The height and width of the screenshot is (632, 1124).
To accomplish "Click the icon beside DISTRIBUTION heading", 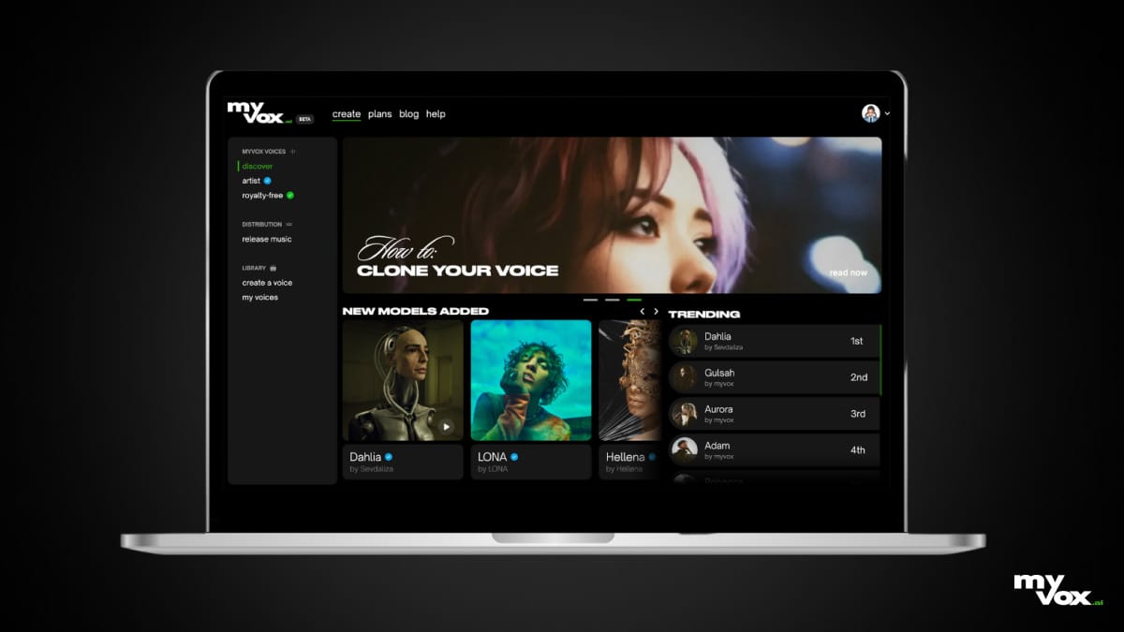I will 289,225.
